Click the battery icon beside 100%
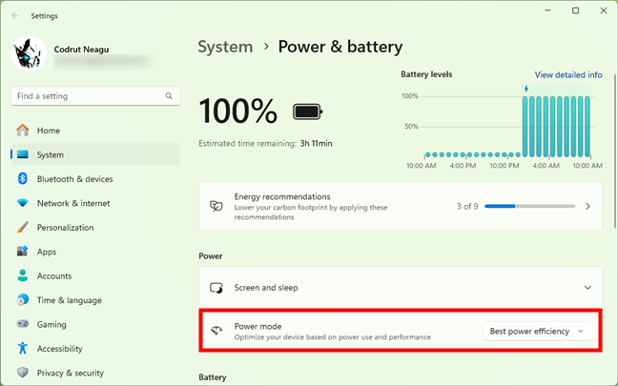 pos(308,112)
